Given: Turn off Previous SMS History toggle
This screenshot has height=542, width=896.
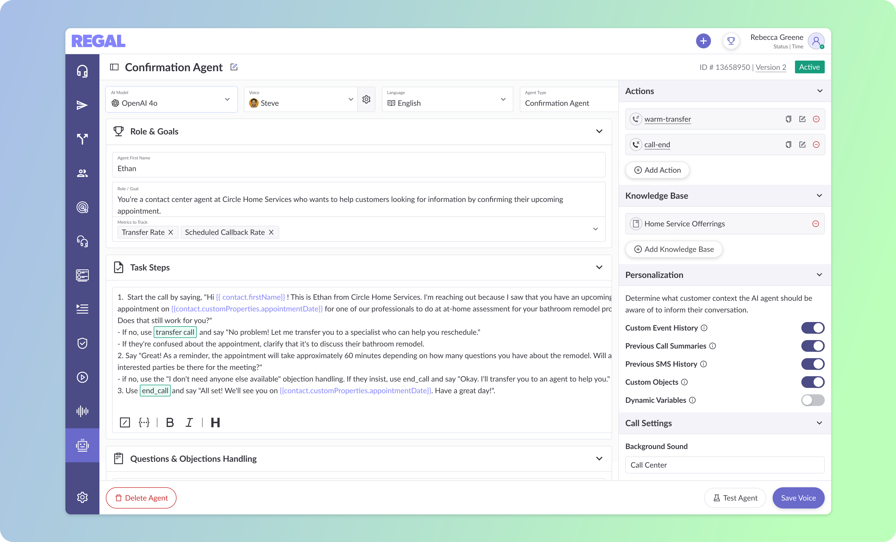Looking at the screenshot, I should point(812,364).
